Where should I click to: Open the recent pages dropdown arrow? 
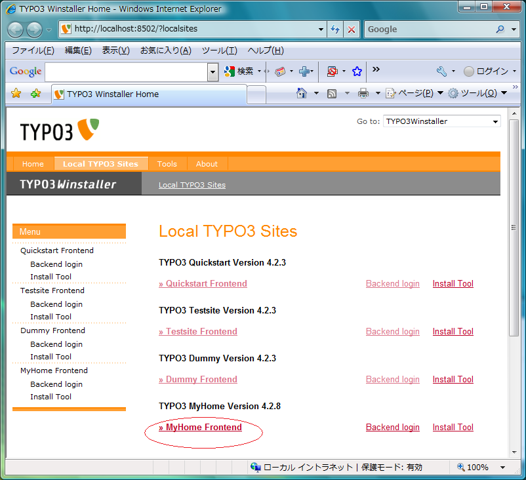(x=49, y=30)
